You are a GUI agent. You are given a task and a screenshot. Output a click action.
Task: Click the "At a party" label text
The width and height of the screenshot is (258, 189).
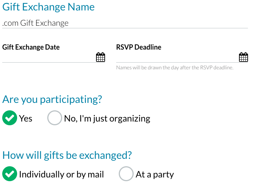155,174
